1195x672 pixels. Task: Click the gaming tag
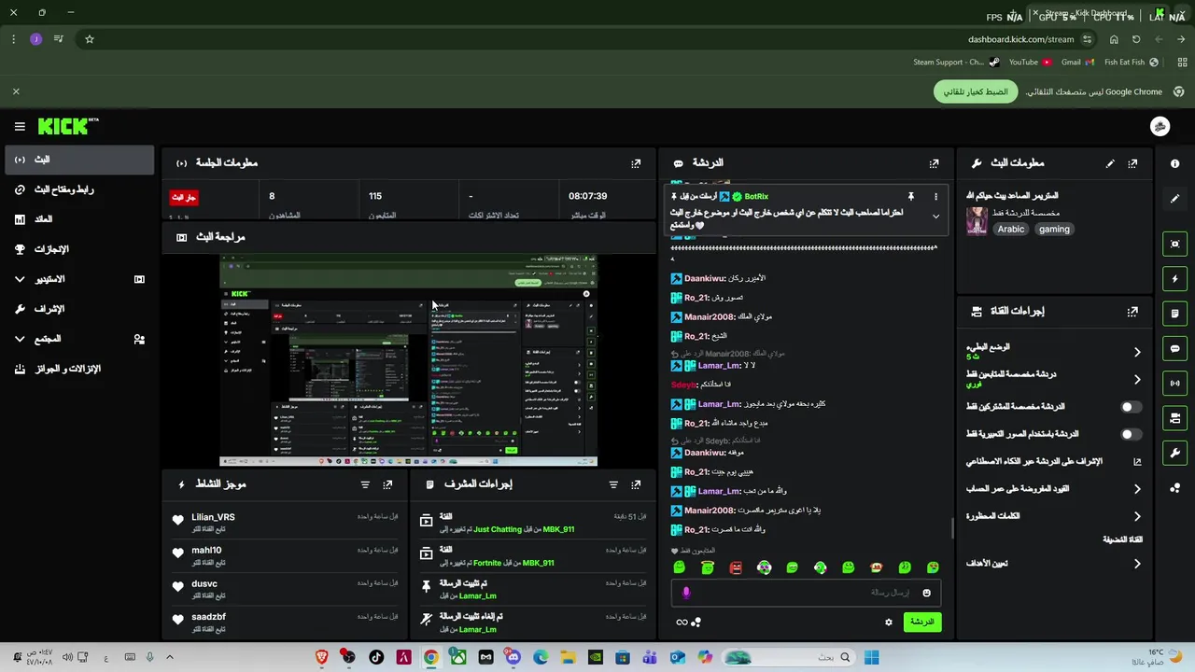click(x=1054, y=229)
